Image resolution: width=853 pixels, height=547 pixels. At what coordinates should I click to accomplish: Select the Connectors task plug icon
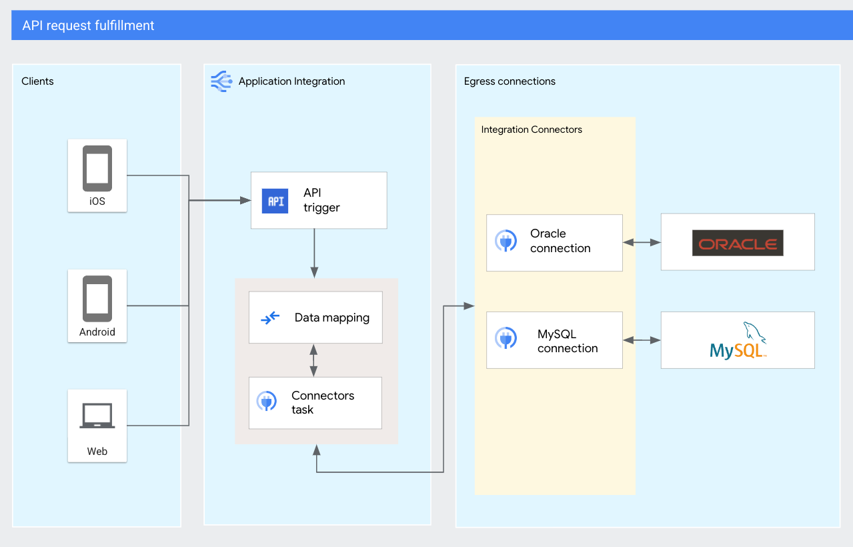tap(266, 402)
